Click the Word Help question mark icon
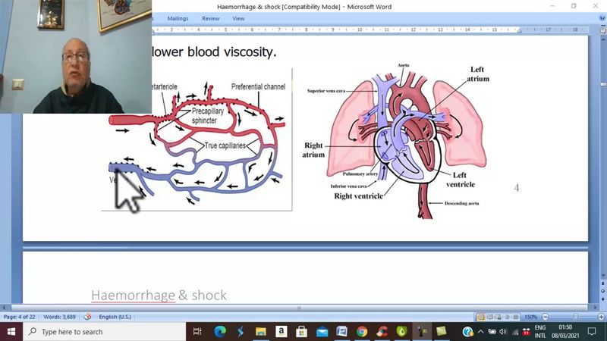Viewport: 607px width, 341px height. coord(602,18)
